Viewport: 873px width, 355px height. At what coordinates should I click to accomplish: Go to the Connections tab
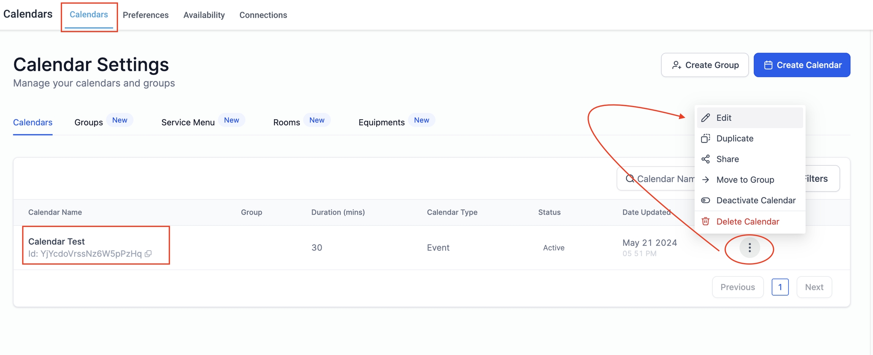(x=263, y=15)
